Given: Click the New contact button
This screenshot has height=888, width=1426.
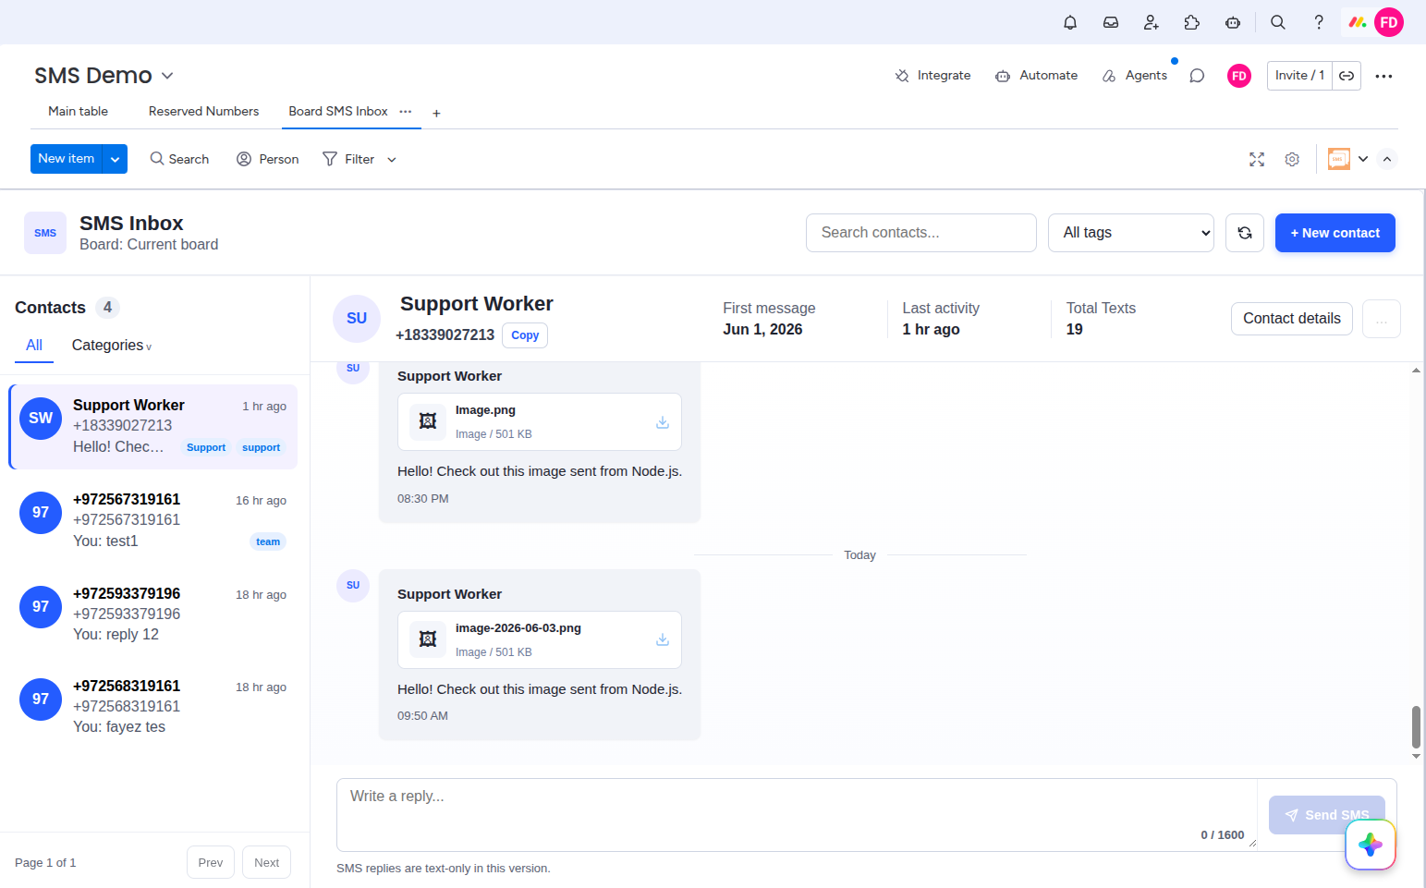Looking at the screenshot, I should (x=1335, y=233).
